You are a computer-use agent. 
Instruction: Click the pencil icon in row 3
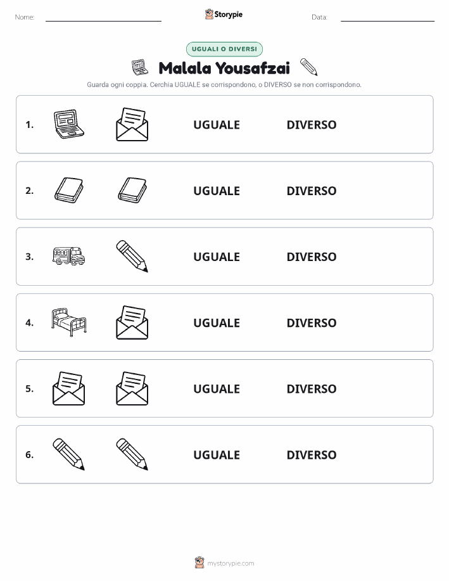(132, 256)
